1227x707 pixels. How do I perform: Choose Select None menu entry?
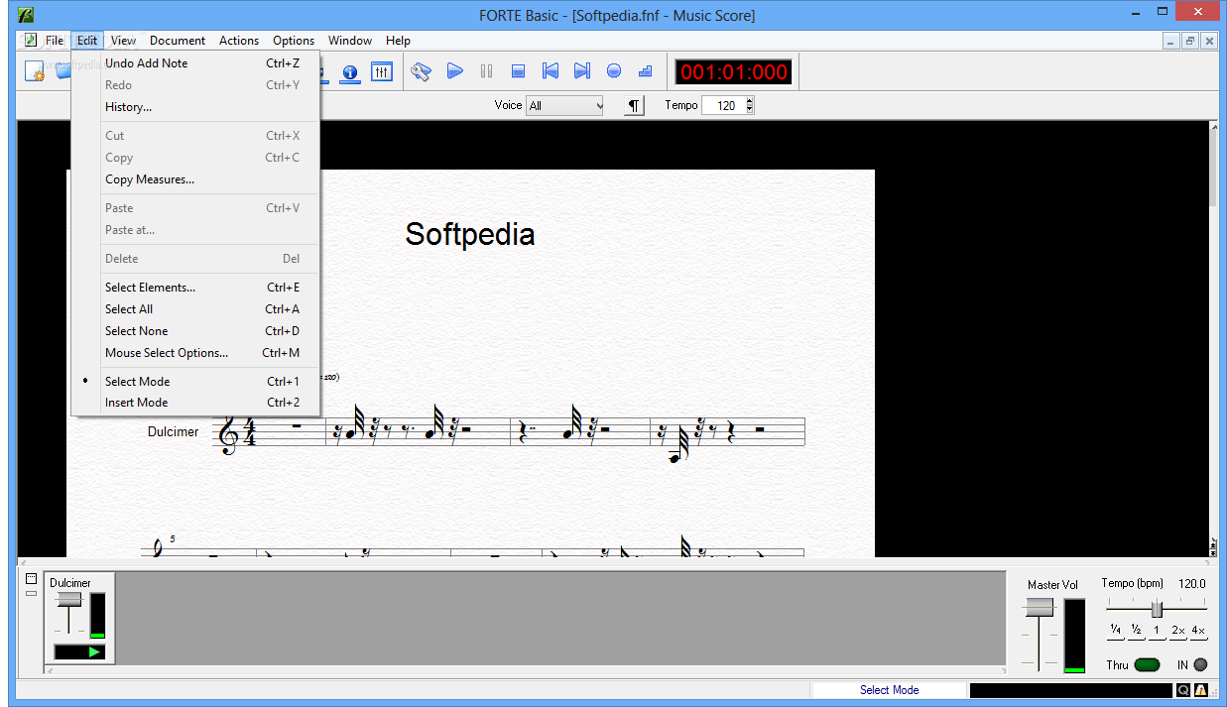(x=194, y=331)
